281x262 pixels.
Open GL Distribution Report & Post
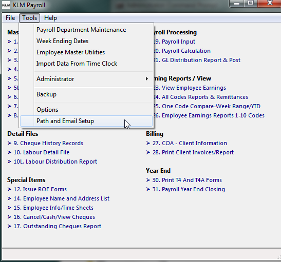(197, 60)
